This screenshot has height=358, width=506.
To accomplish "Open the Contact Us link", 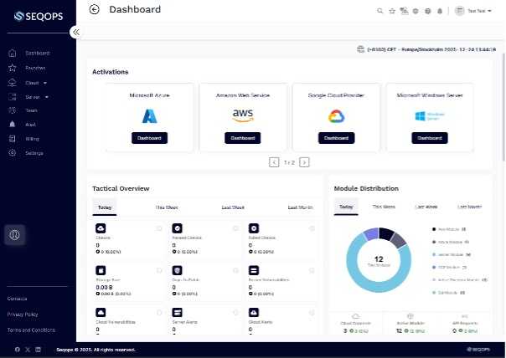I will (17, 299).
